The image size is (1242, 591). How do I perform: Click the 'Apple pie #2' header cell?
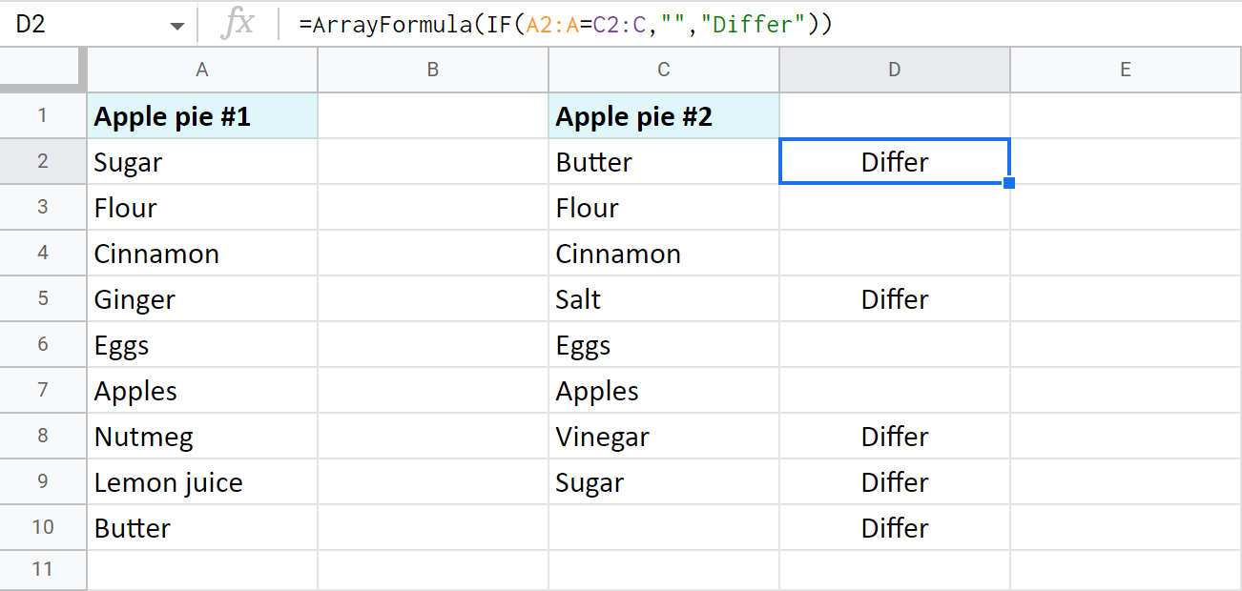click(664, 116)
